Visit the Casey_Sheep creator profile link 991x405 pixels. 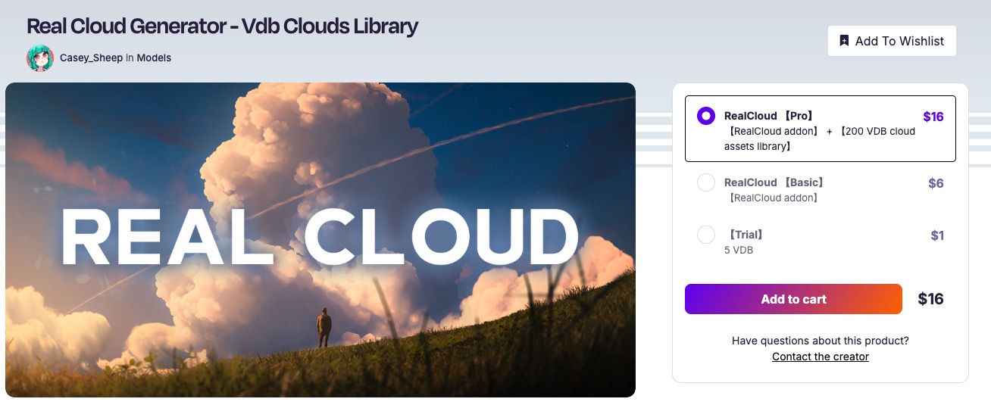click(91, 58)
